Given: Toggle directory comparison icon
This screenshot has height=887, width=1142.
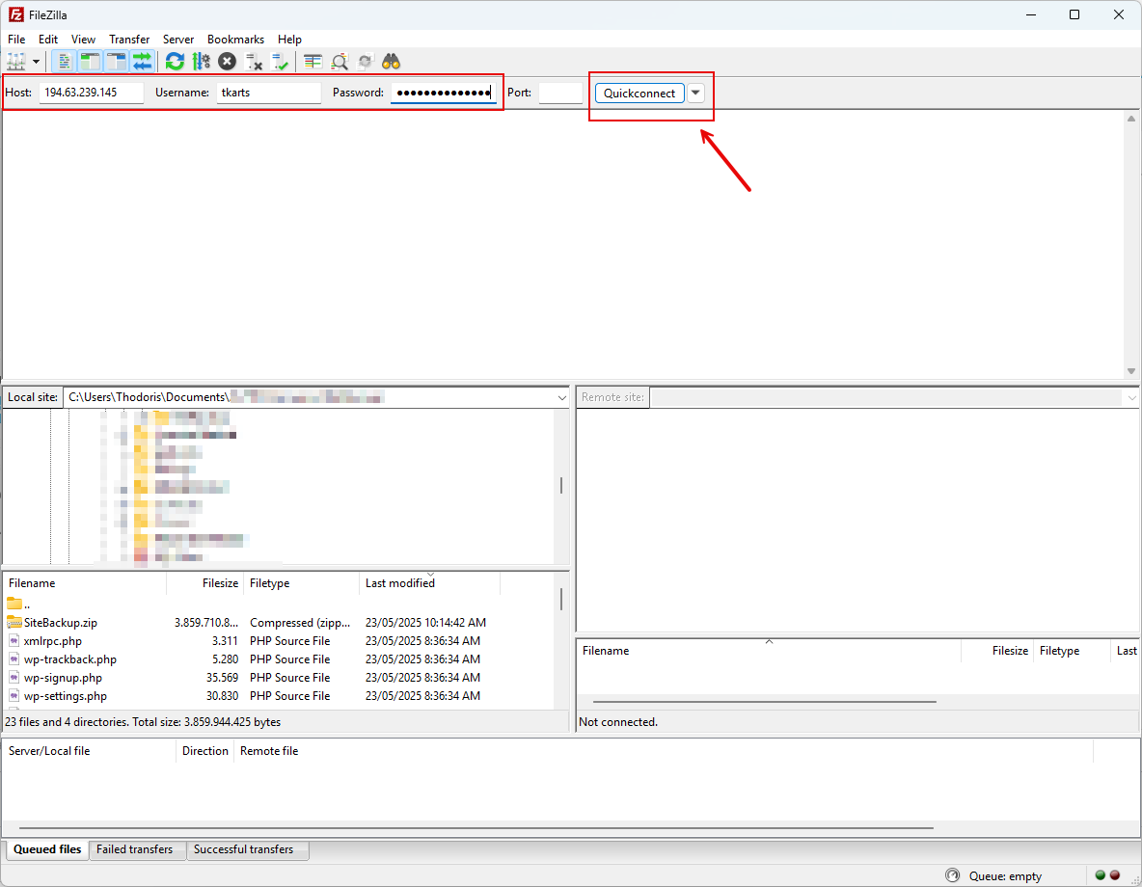Looking at the screenshot, I should coord(340,62).
